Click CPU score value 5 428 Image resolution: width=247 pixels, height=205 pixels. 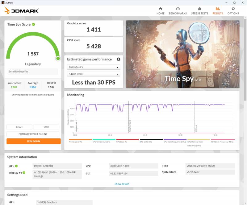94,46
